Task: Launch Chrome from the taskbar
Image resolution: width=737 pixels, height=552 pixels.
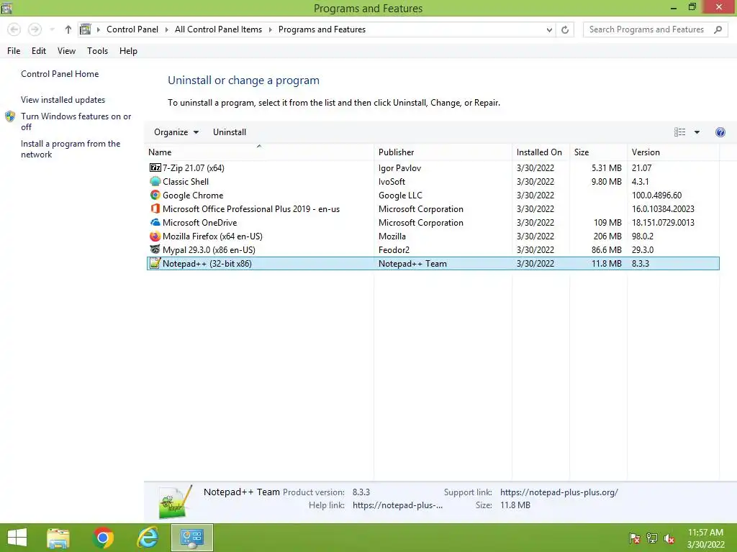Action: 103,538
